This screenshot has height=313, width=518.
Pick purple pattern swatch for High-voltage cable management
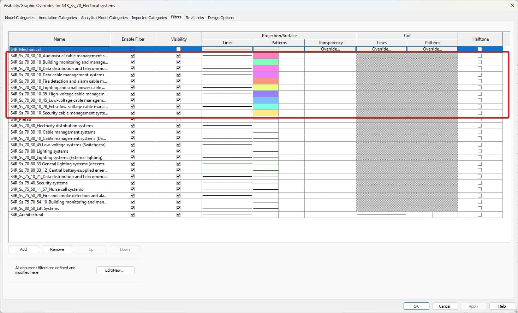click(266, 94)
